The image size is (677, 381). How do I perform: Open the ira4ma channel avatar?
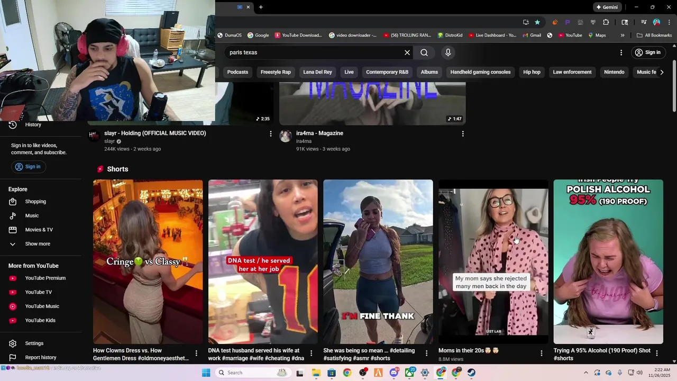point(286,136)
